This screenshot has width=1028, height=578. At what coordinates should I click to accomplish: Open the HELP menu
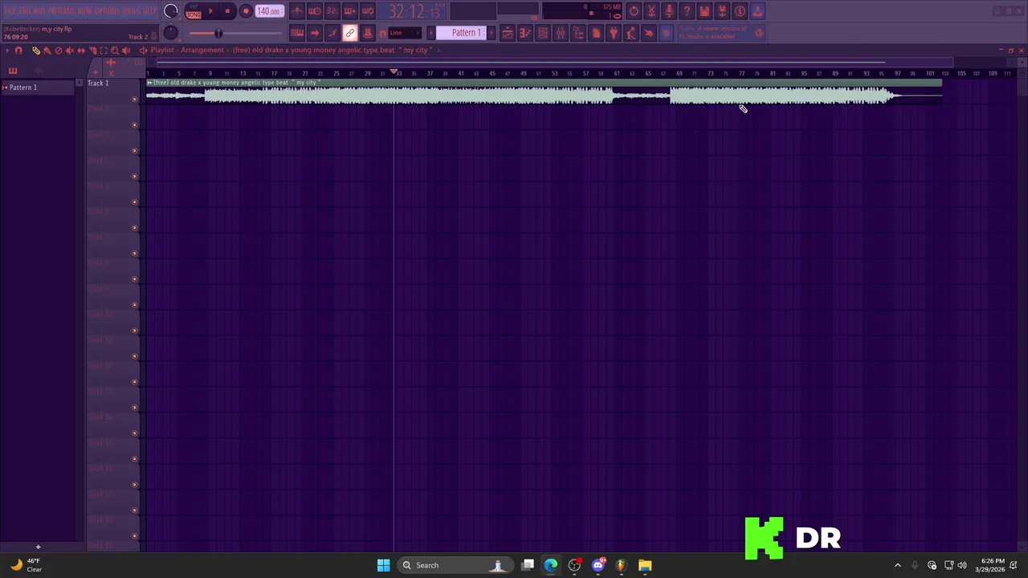[150, 11]
